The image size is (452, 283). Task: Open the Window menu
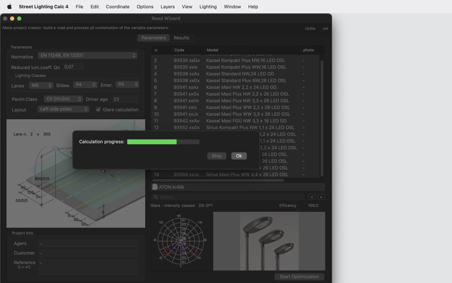coord(232,6)
